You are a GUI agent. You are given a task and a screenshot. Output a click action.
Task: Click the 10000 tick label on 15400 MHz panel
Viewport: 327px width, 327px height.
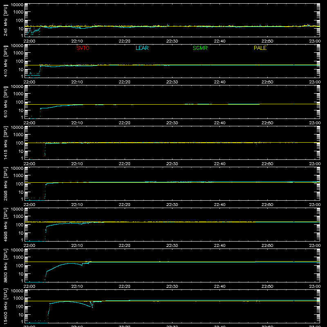click(x=17, y=291)
